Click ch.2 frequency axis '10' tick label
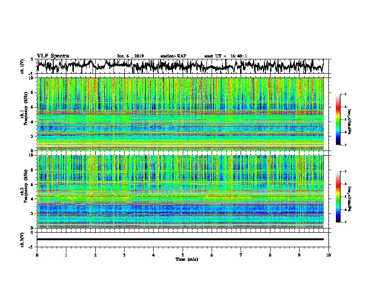Screen dimensions: 370x286 pos(31,156)
